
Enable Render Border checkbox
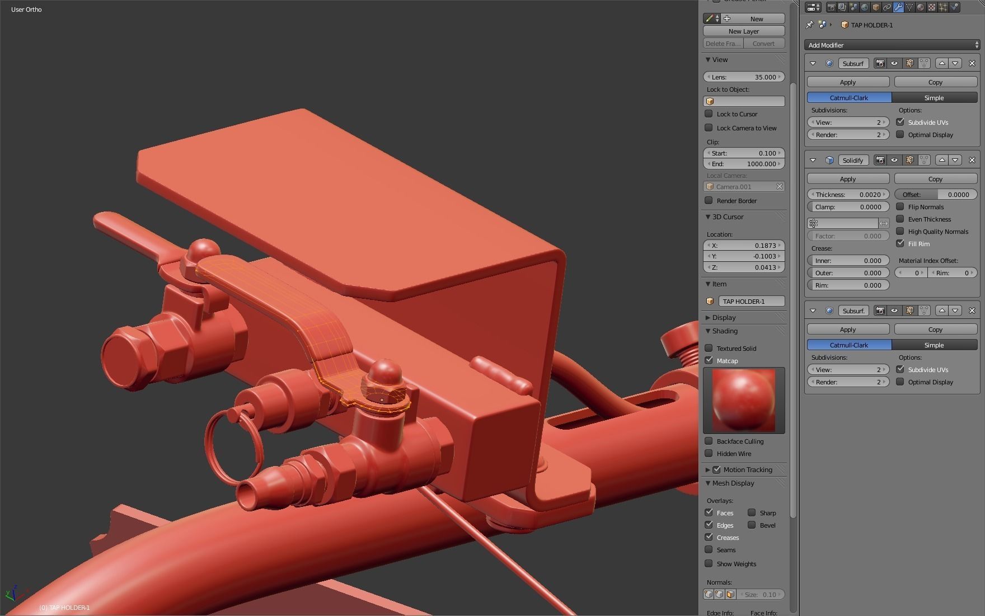tap(709, 200)
